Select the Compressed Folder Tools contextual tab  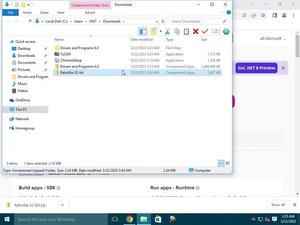coord(90,5)
